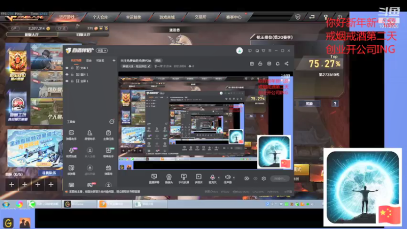This screenshot has height=229, width=407.
Task: Click the unlock padlock icon in stream header
Action: [260, 64]
